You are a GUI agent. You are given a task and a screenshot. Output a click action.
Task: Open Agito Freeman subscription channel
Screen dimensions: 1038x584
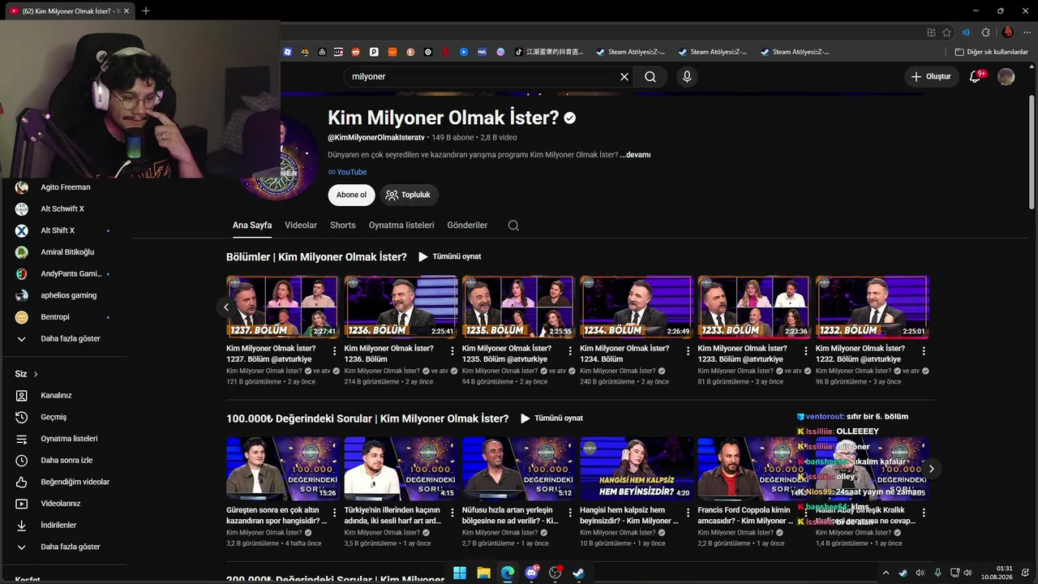(x=65, y=187)
